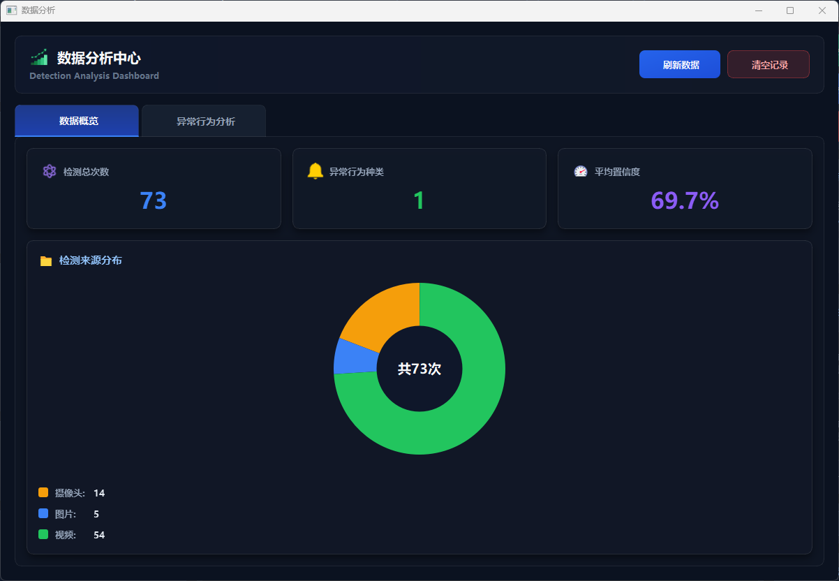Click the 共73次 label in the chart center

point(419,369)
